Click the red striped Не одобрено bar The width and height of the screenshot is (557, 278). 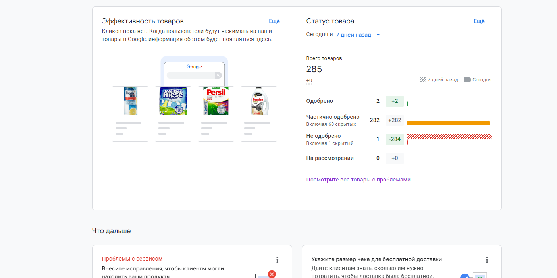pos(449,137)
